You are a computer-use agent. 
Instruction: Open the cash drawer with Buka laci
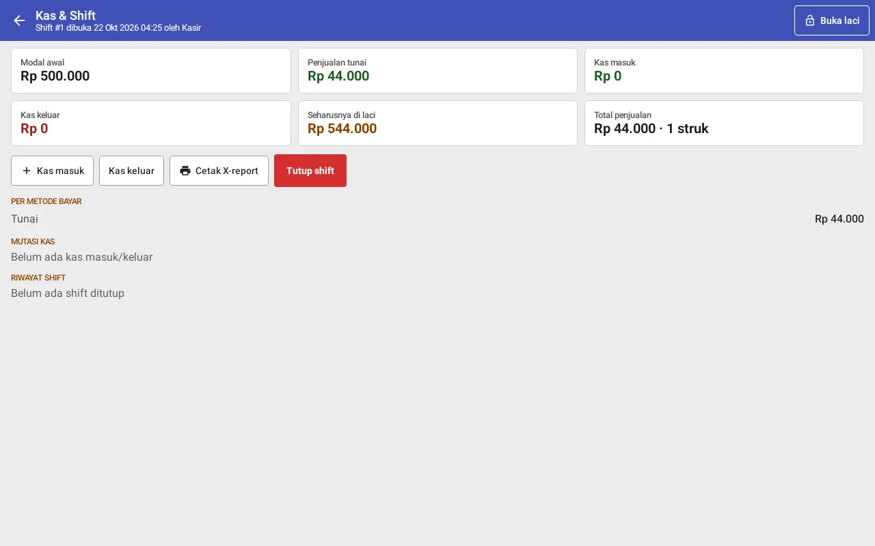831,20
